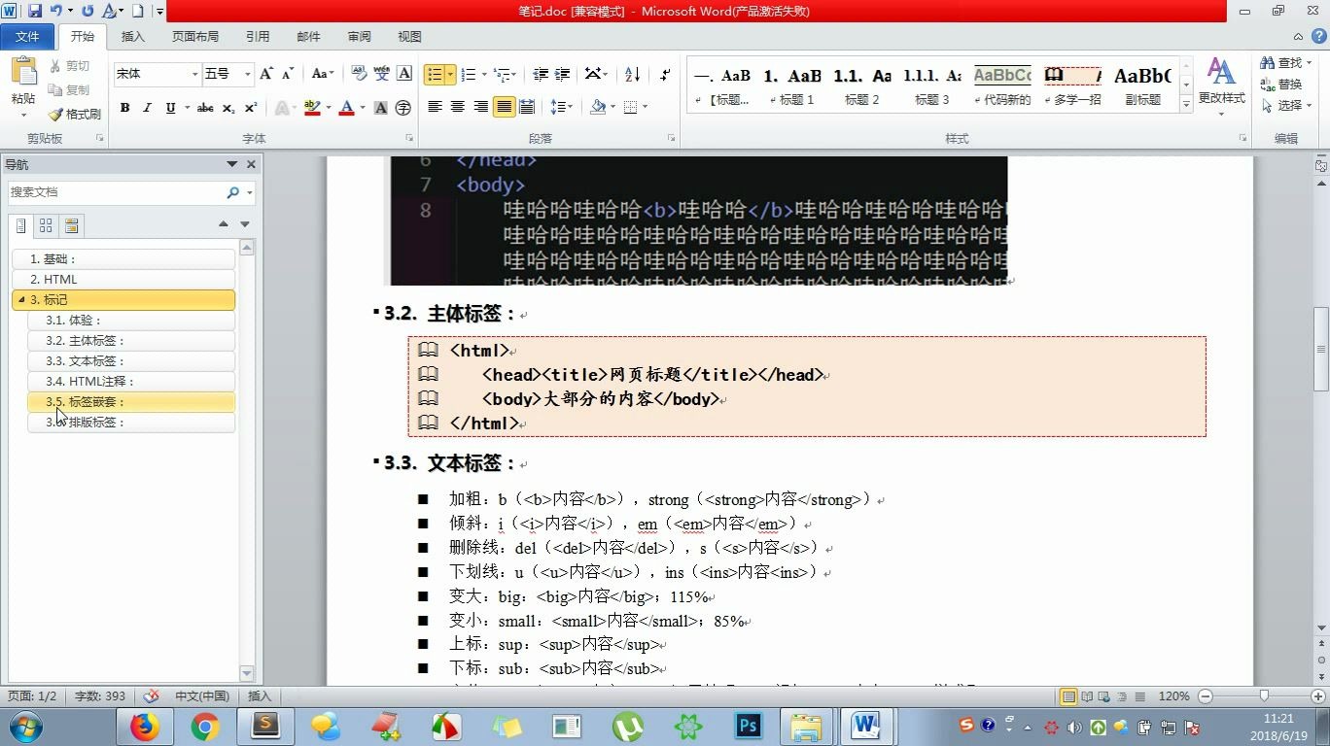Open the 视图 ribbon tab
This screenshot has width=1330, height=746.
[x=408, y=36]
